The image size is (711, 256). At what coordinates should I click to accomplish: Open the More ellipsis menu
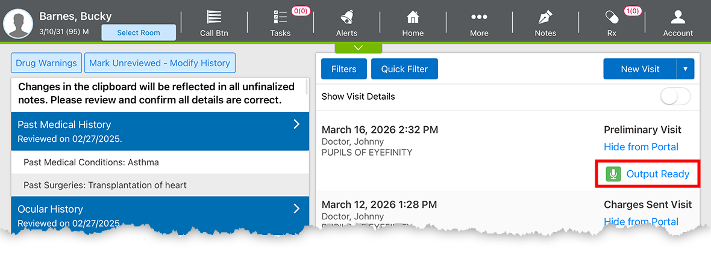point(479,17)
